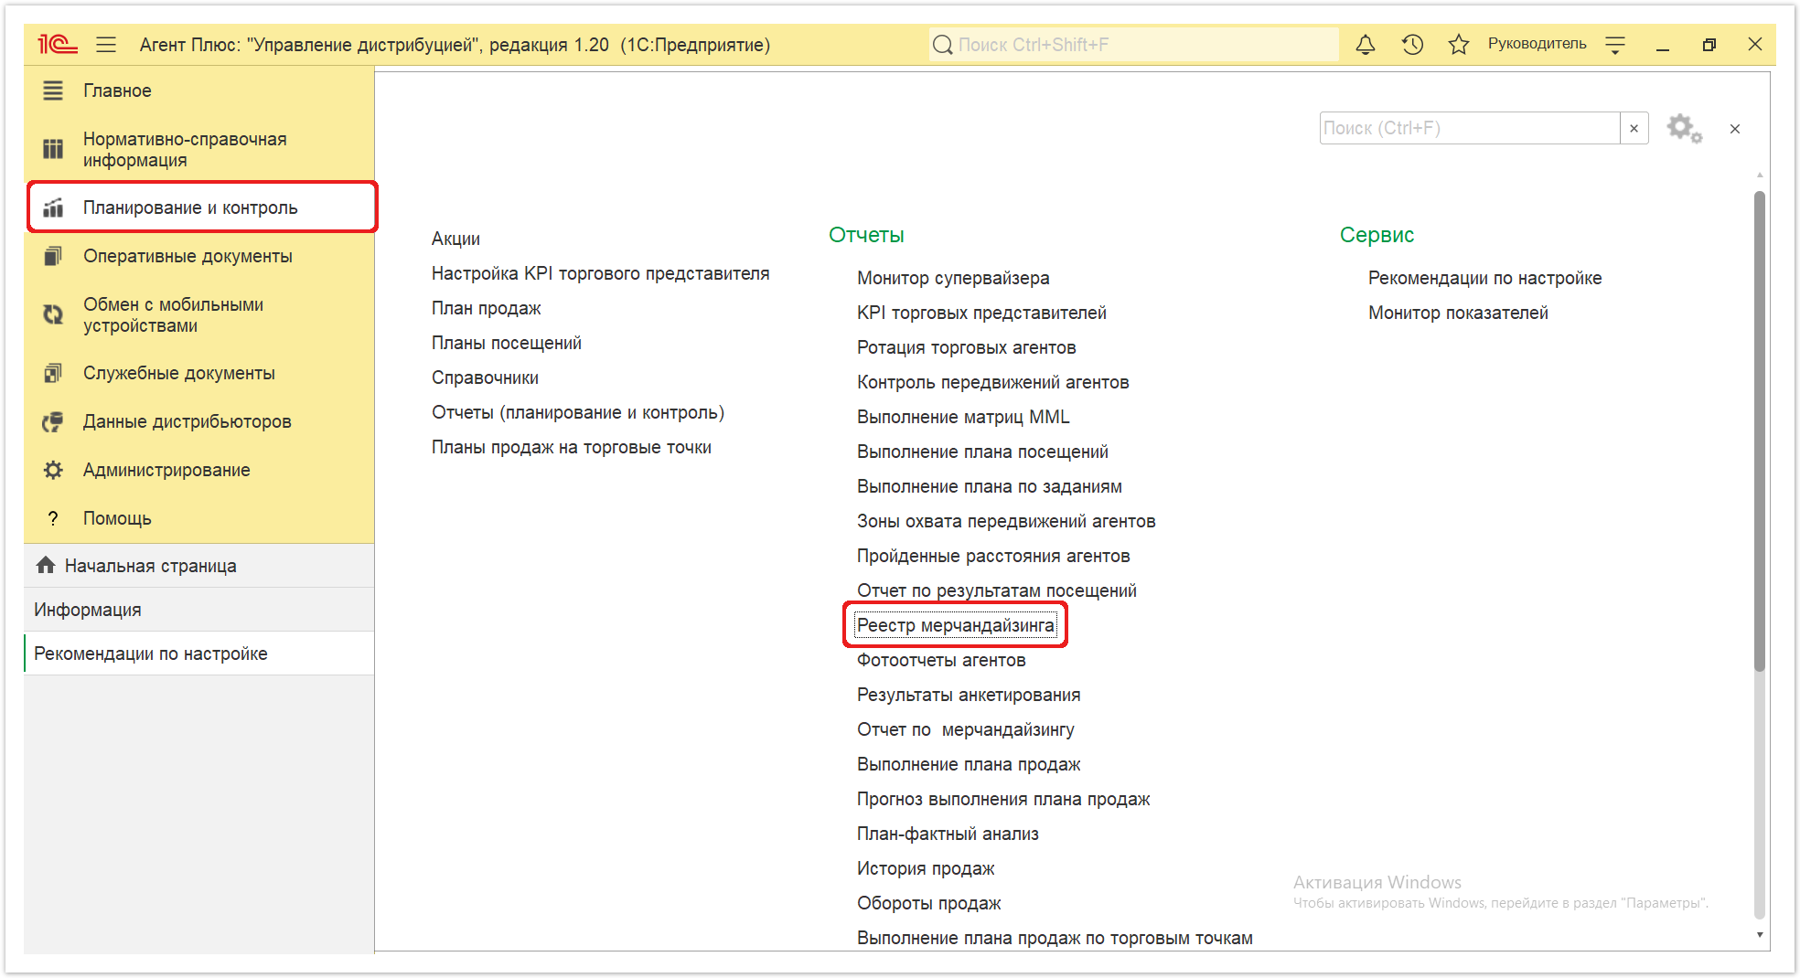Click the Поиск (Ctrl+F) menu search field
Image resolution: width=1800 pixels, height=978 pixels.
pos(1470,128)
